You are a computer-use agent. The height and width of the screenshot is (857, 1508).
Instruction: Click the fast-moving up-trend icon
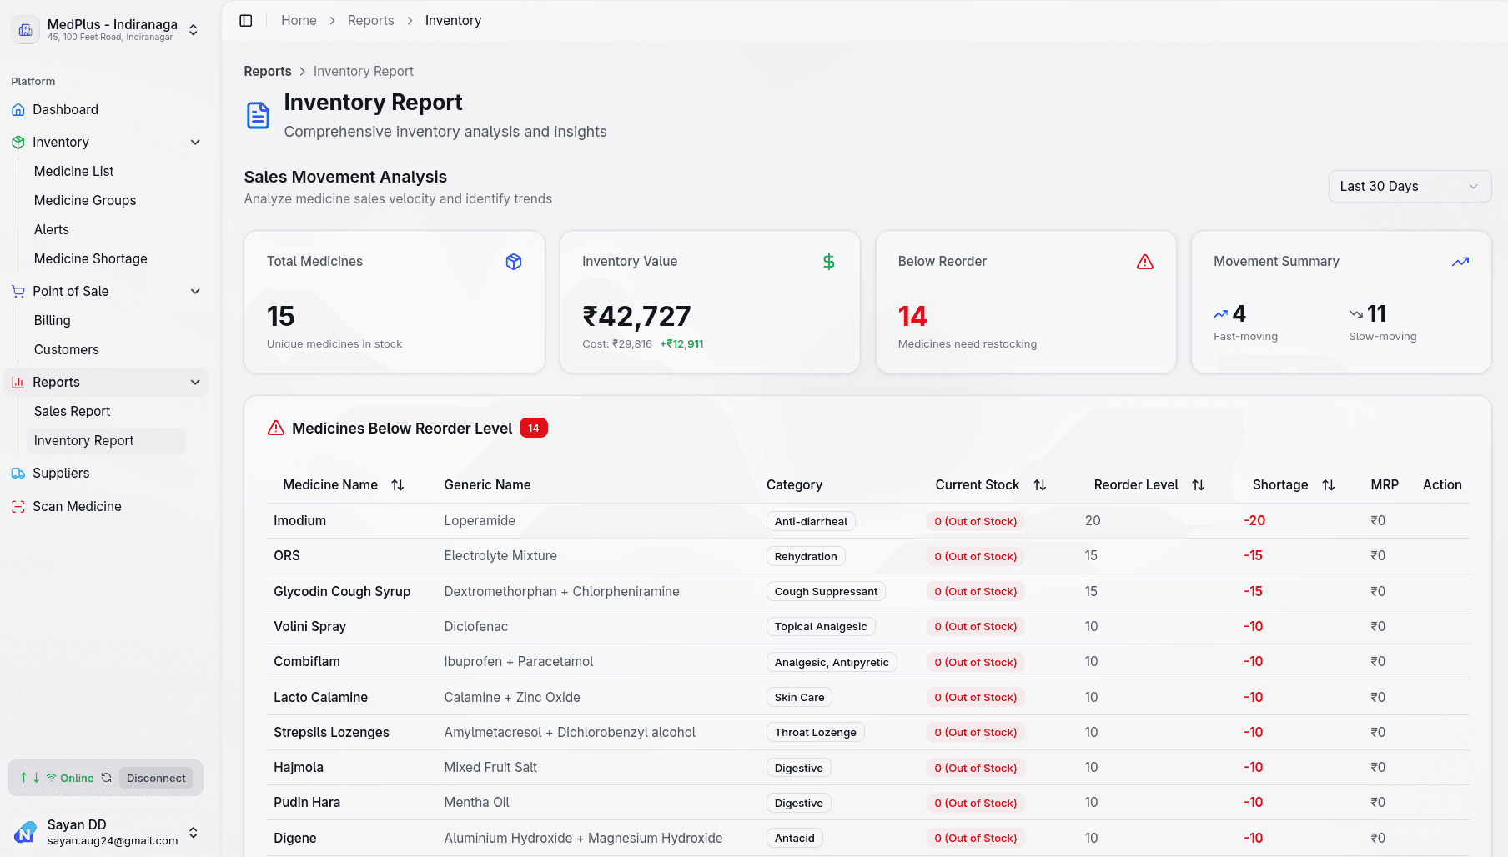point(1221,314)
